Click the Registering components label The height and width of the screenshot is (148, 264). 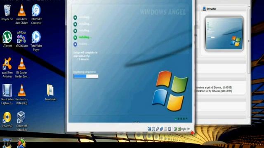click(x=84, y=72)
